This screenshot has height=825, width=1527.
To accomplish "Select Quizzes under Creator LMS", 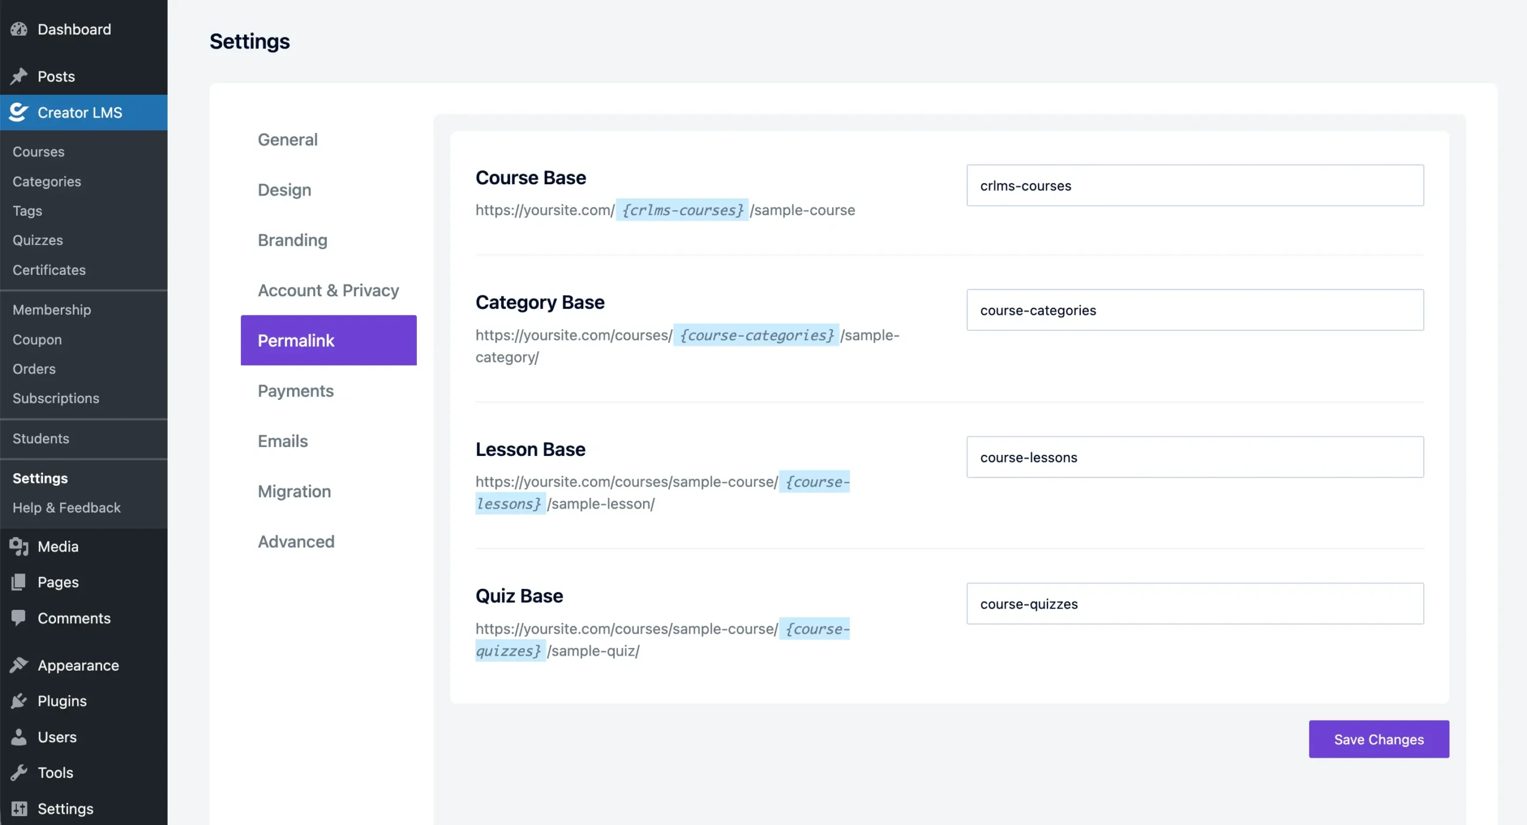I will click(38, 240).
